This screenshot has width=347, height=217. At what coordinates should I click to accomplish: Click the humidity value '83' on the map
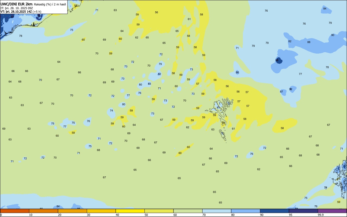(x=149, y=84)
